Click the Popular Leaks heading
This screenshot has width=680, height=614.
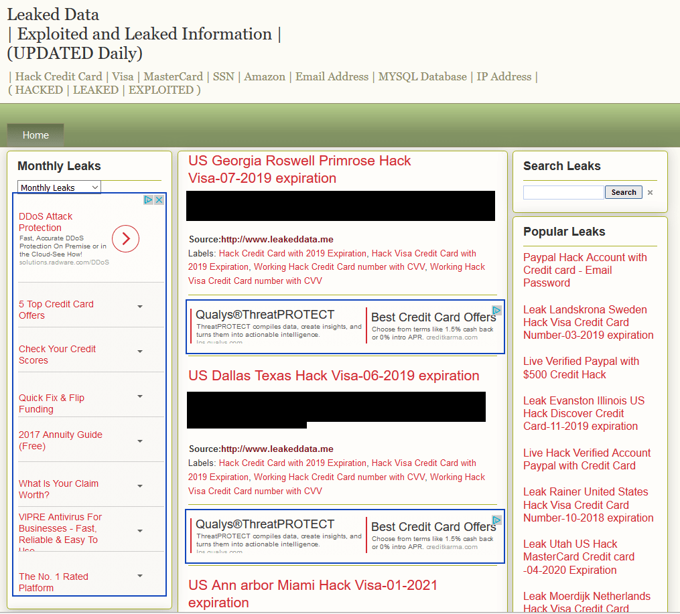click(564, 232)
